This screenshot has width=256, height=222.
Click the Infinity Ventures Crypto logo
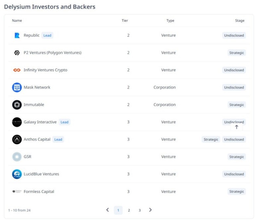pyautogui.click(x=17, y=70)
